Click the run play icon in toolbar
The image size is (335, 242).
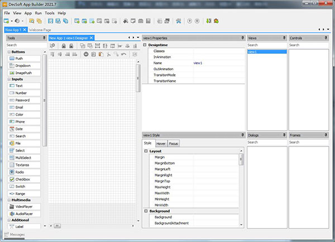189,21
